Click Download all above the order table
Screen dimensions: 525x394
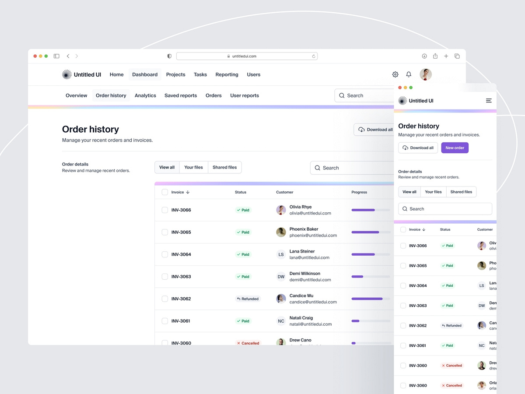pyautogui.click(x=375, y=129)
